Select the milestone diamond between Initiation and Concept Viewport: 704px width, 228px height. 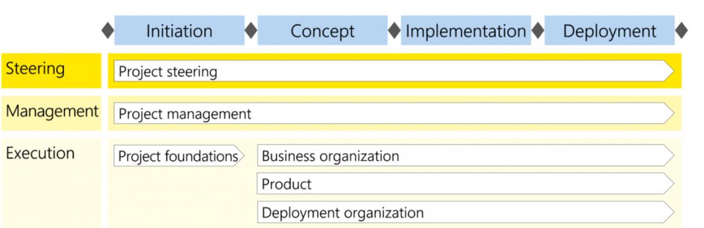tap(251, 30)
